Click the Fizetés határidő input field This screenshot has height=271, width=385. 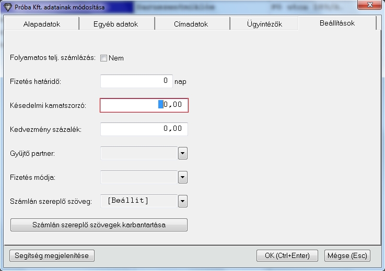click(x=136, y=81)
